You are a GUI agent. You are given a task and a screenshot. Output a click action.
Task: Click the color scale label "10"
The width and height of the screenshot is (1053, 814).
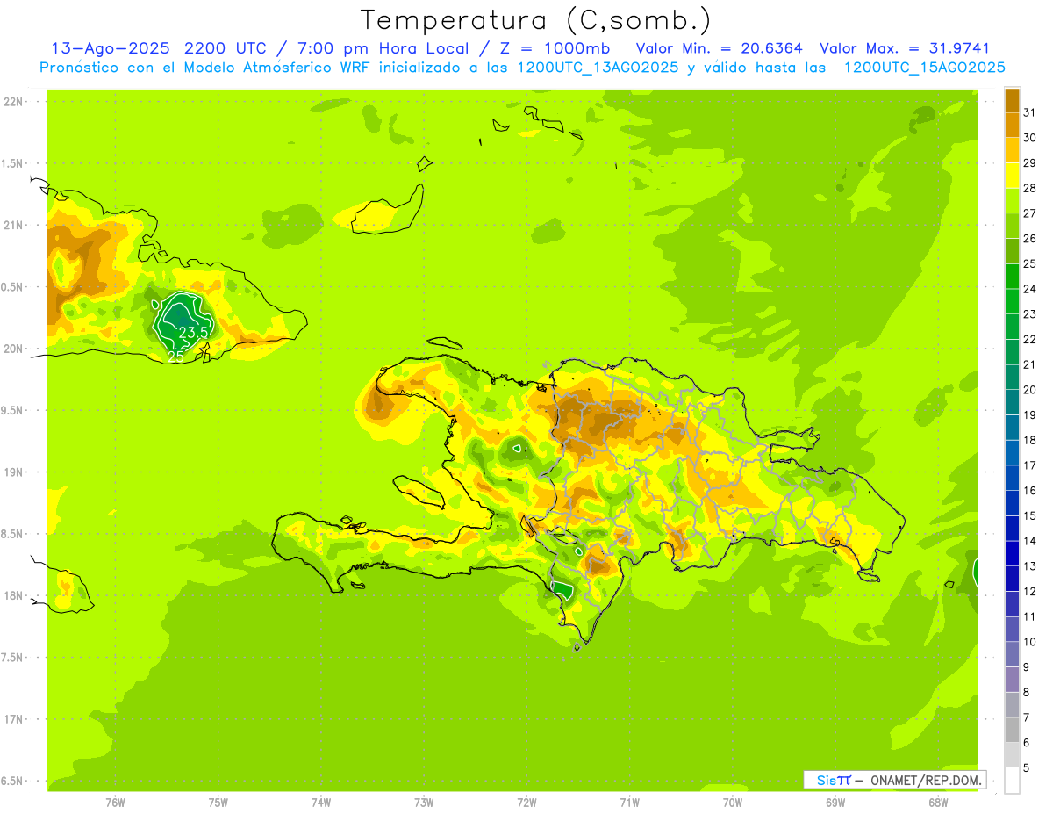tap(1030, 642)
